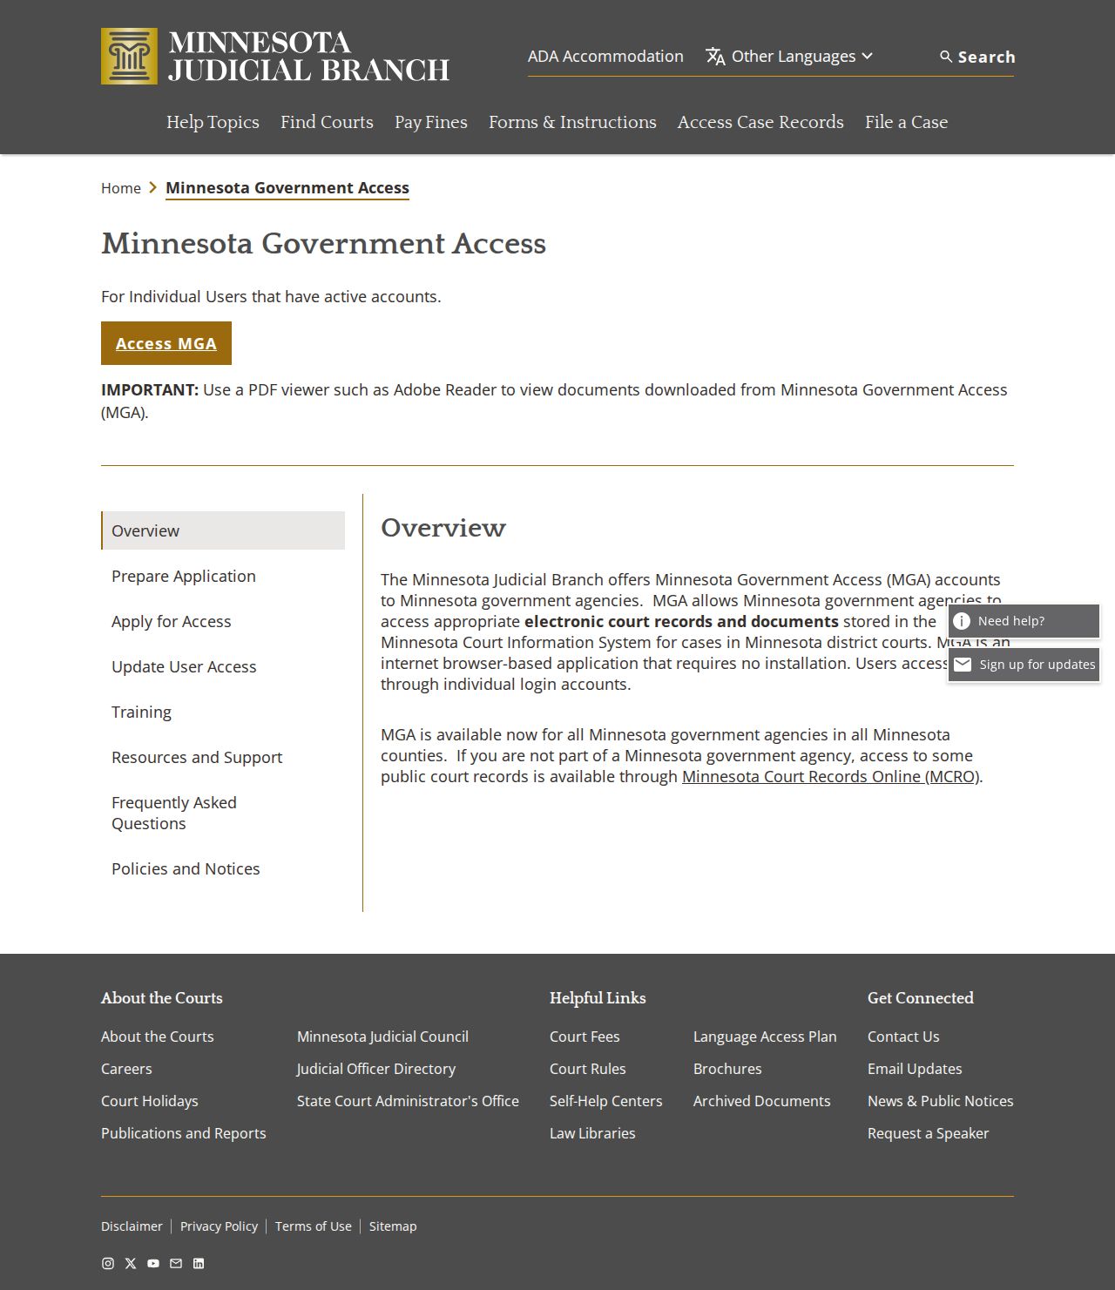Screen dimensions: 1115x1290
Task: Click the translate icon beside Other Languages
Action: click(x=715, y=57)
